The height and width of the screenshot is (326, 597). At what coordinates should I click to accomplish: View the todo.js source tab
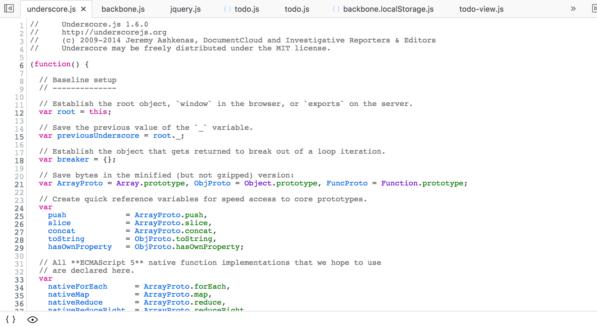coord(297,9)
